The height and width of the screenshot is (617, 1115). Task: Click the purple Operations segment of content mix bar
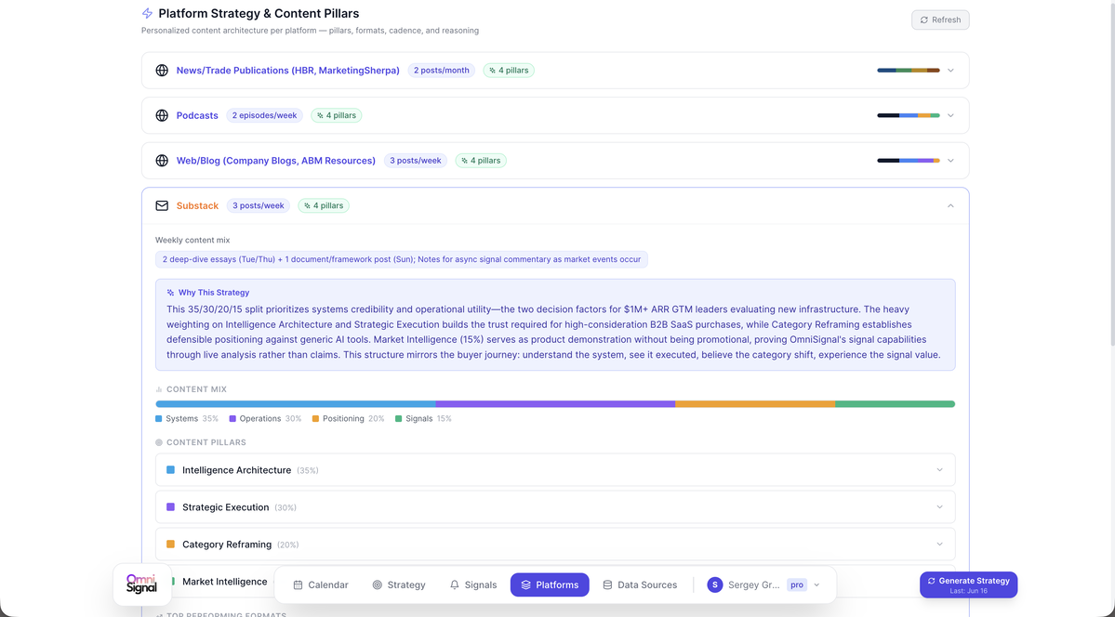[x=555, y=404]
